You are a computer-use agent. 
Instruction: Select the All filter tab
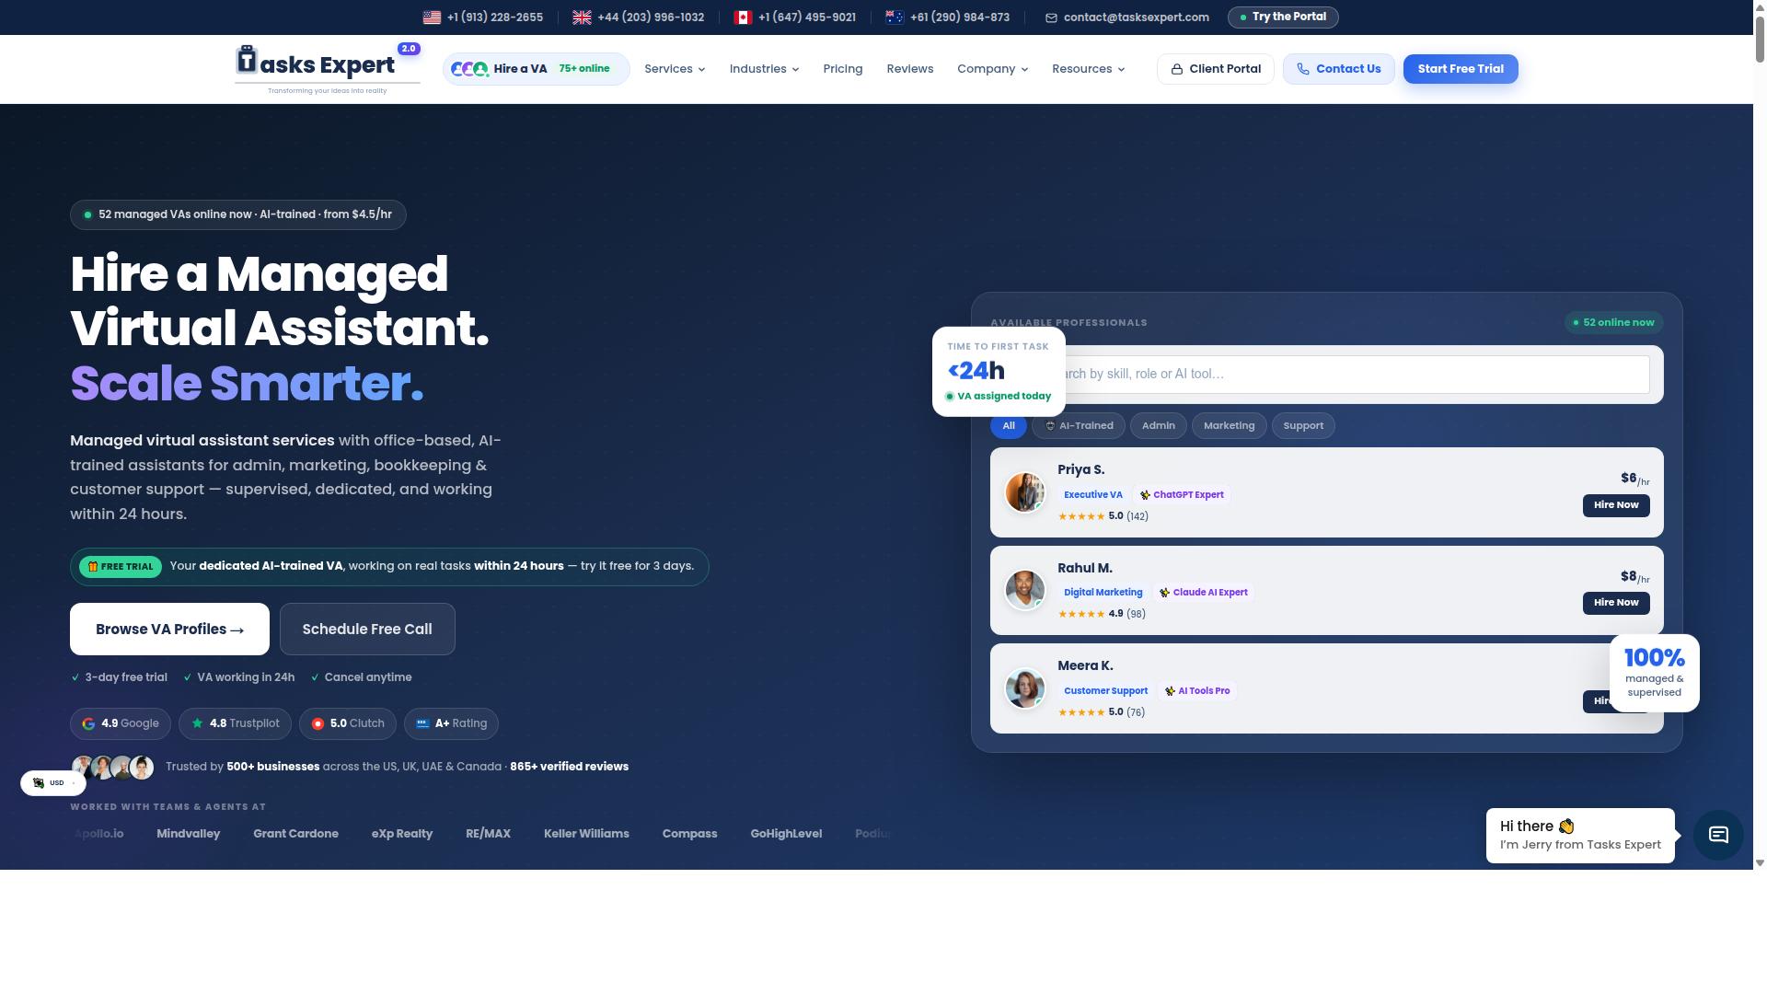1009,426
